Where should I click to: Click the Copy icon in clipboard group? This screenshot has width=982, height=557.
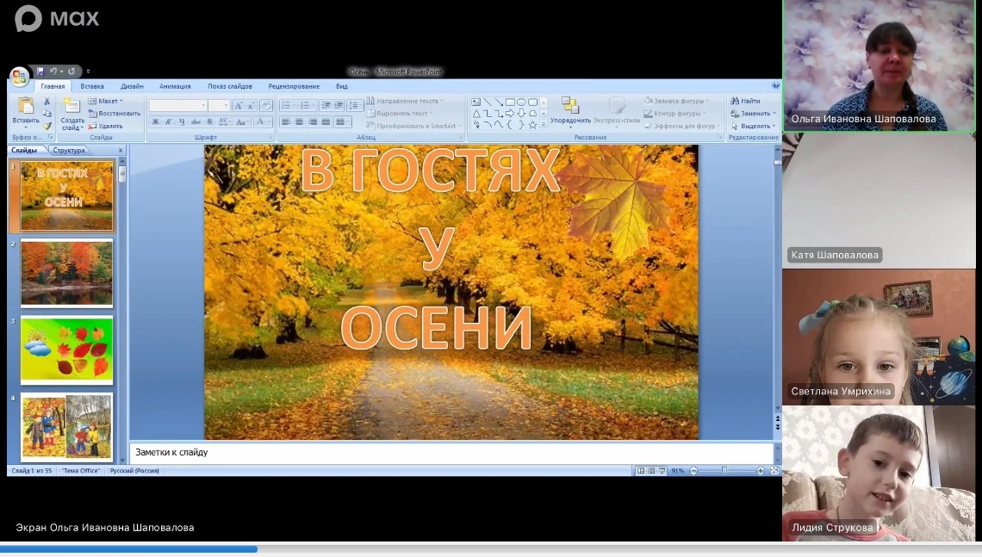coord(47,114)
